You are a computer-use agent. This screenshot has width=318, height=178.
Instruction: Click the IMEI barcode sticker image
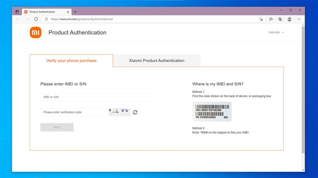pyautogui.click(x=212, y=112)
